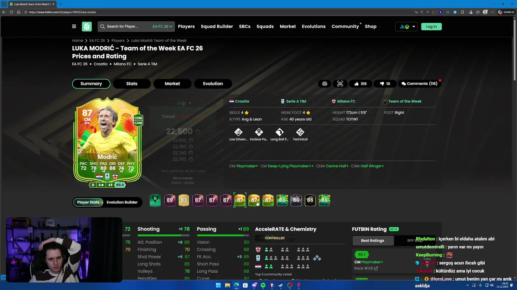Open Squads in the navigation
This screenshot has width=517, height=290.
265,27
